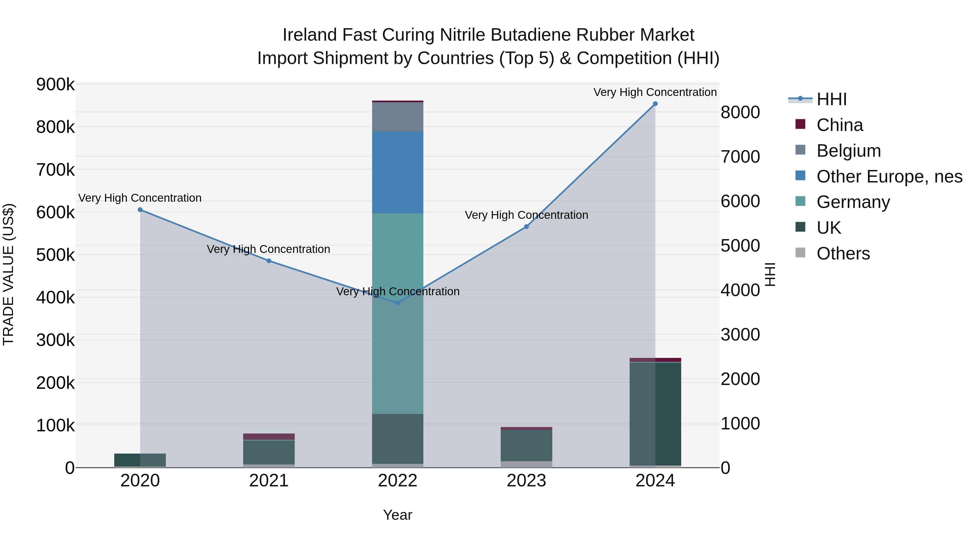Toggle the HHI legend entry

coord(817,99)
